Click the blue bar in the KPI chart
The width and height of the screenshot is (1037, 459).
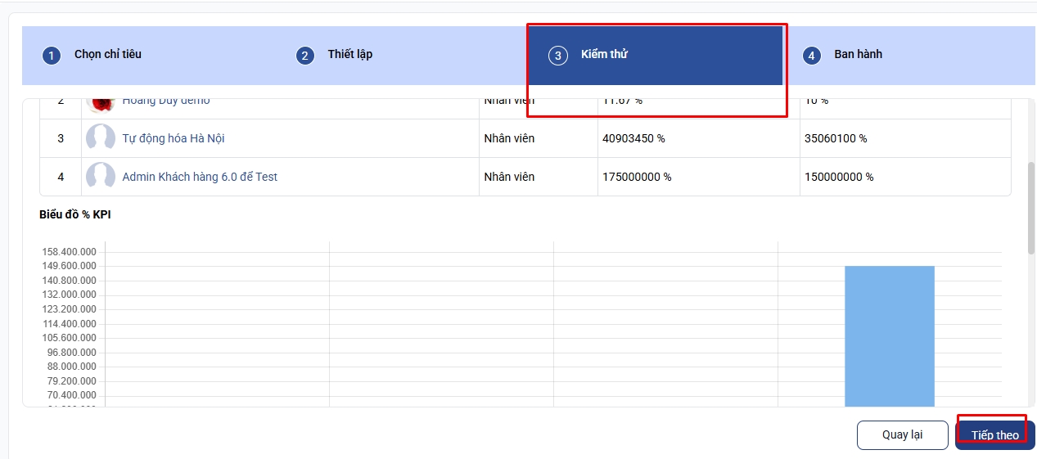pyautogui.click(x=889, y=335)
